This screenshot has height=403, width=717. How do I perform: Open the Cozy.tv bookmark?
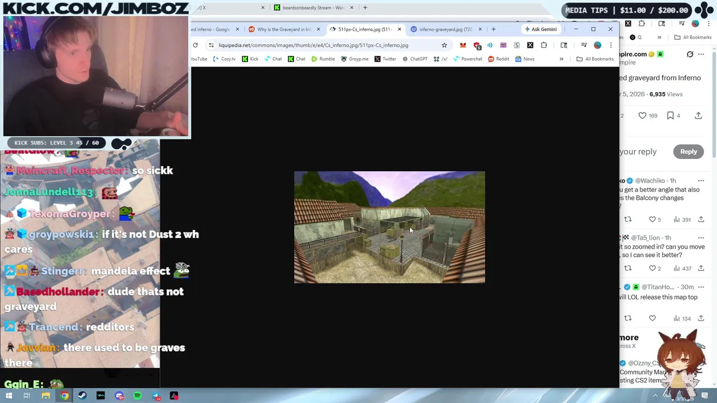pos(224,59)
